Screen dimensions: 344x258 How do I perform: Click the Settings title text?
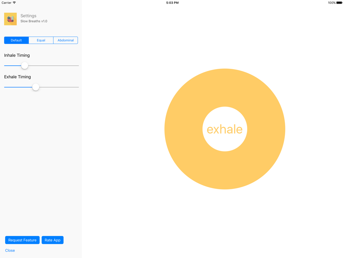pyautogui.click(x=29, y=16)
